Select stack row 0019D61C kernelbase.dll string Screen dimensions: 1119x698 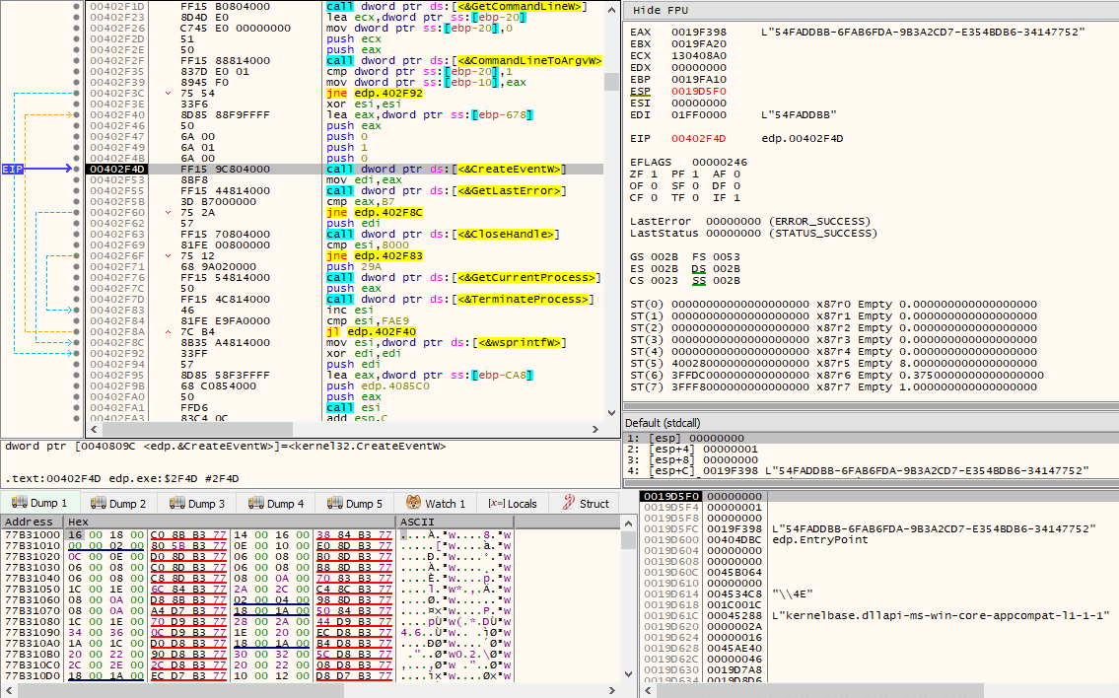point(879,615)
